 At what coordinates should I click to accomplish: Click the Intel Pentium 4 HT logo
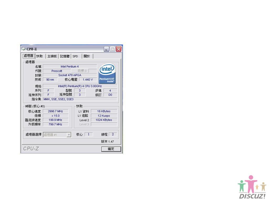[107, 74]
